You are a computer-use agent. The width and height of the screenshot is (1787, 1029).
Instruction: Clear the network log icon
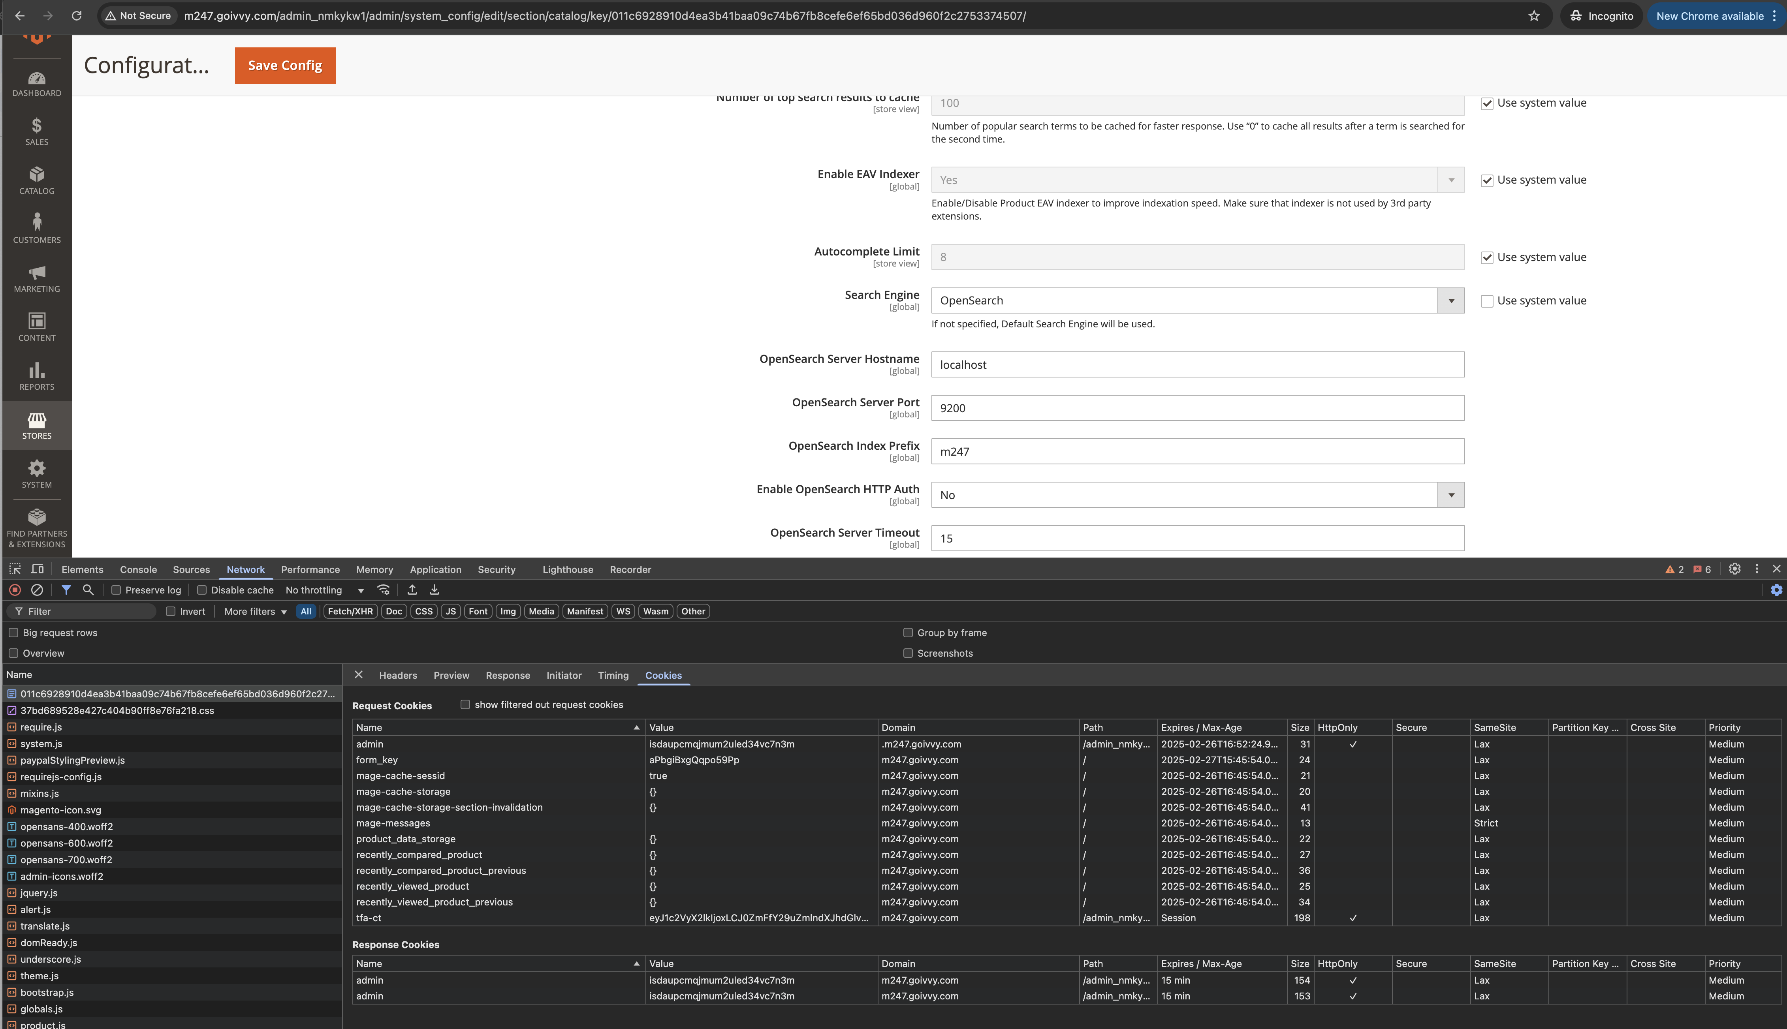(38, 590)
